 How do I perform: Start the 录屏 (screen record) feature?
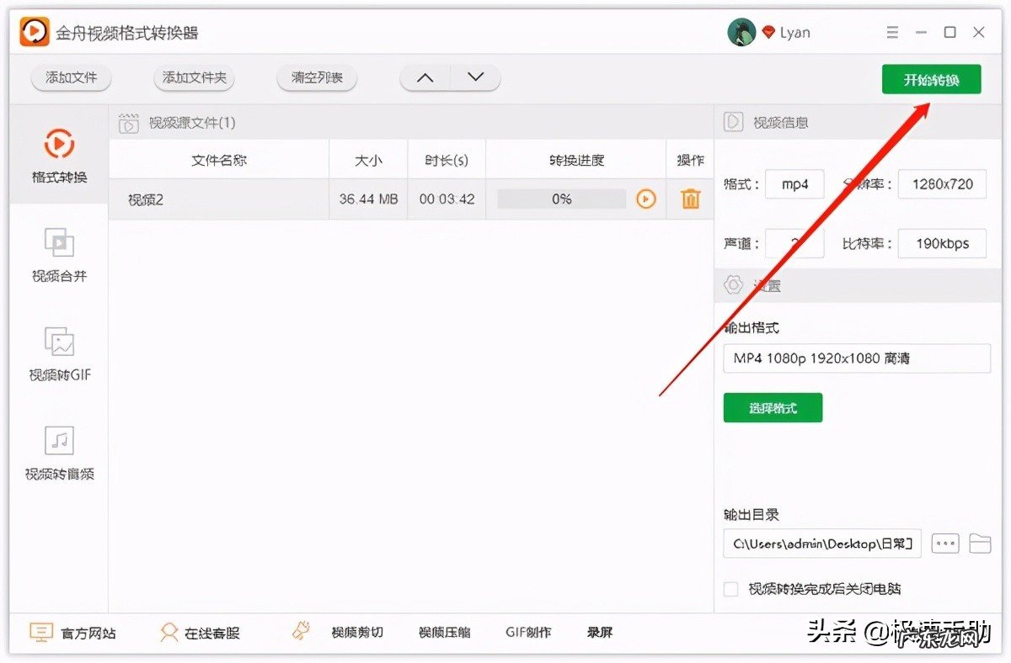599,632
